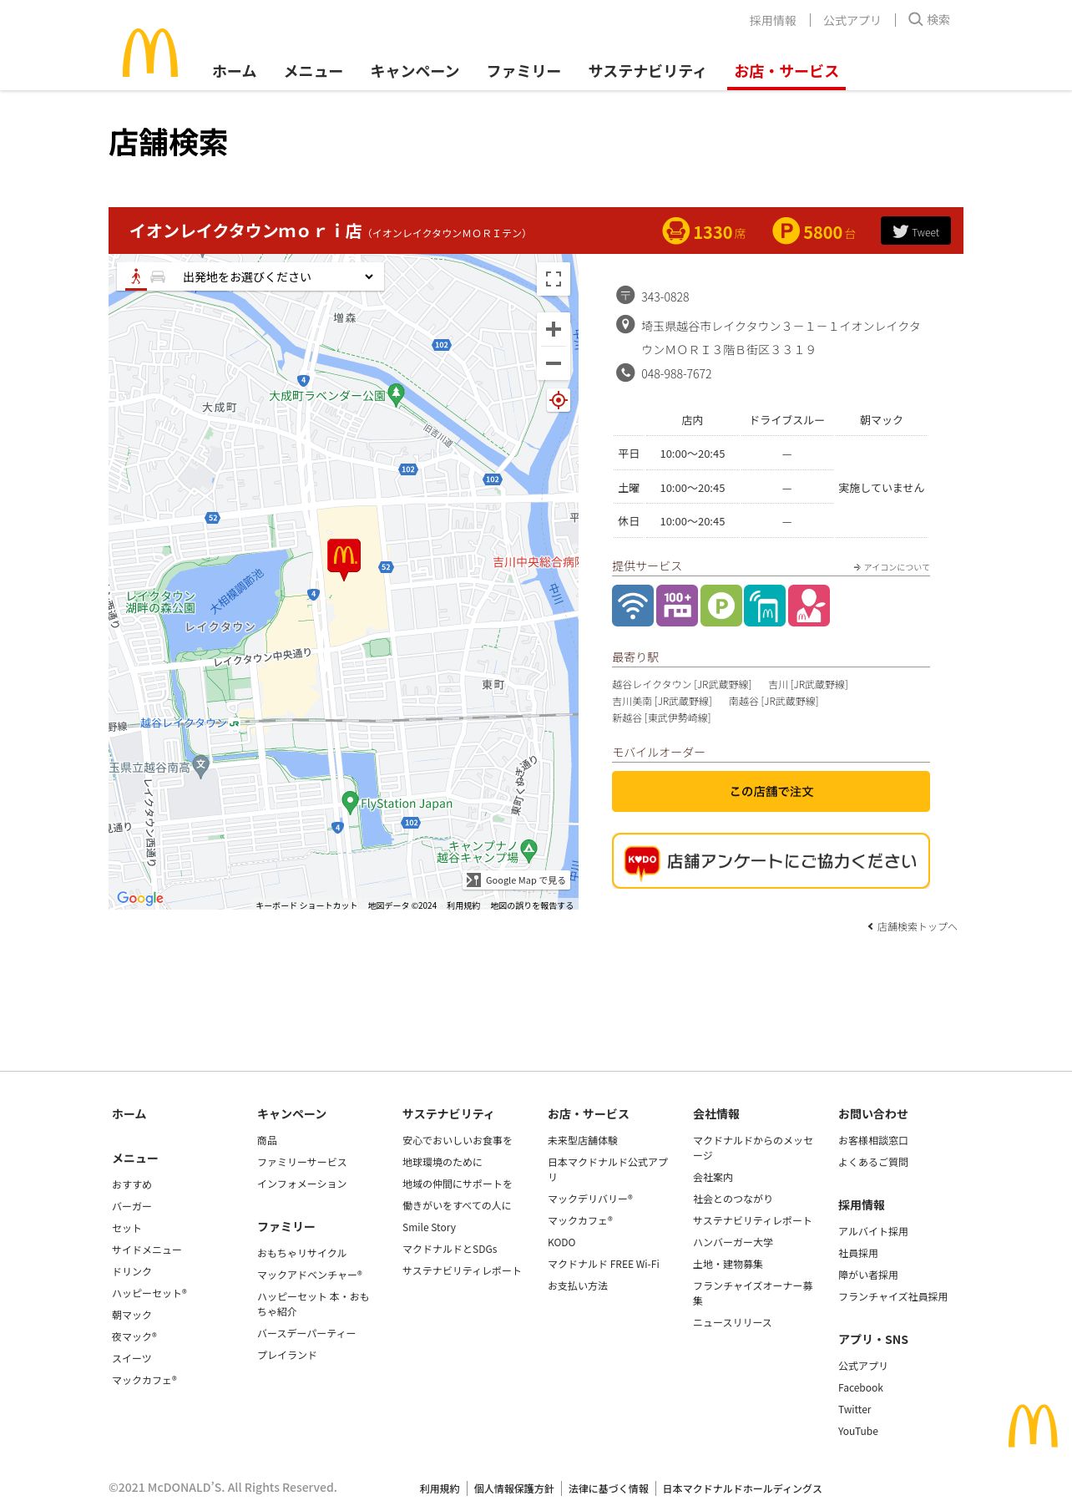Center map on current location
This screenshot has width=1072, height=1506.
coord(558,400)
